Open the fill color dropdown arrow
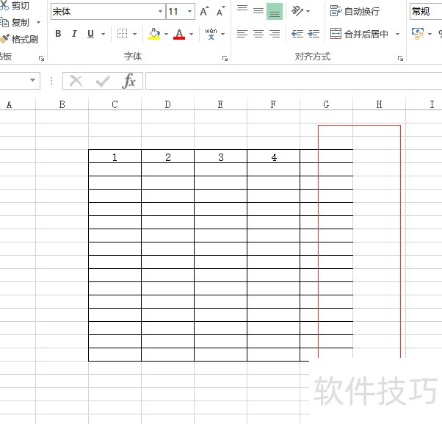This screenshot has height=424, width=442. (167, 34)
